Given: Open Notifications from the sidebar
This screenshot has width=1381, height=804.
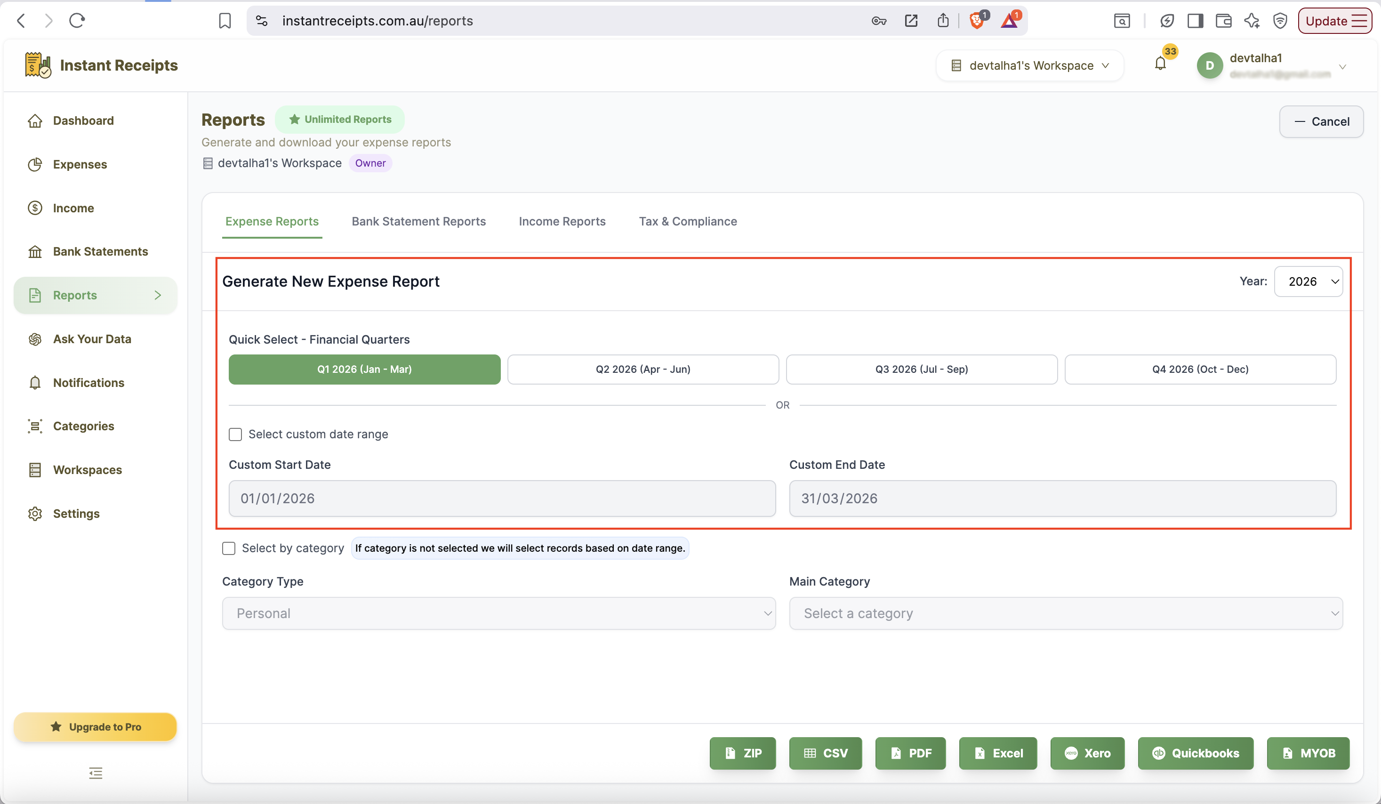Looking at the screenshot, I should pyautogui.click(x=96, y=383).
